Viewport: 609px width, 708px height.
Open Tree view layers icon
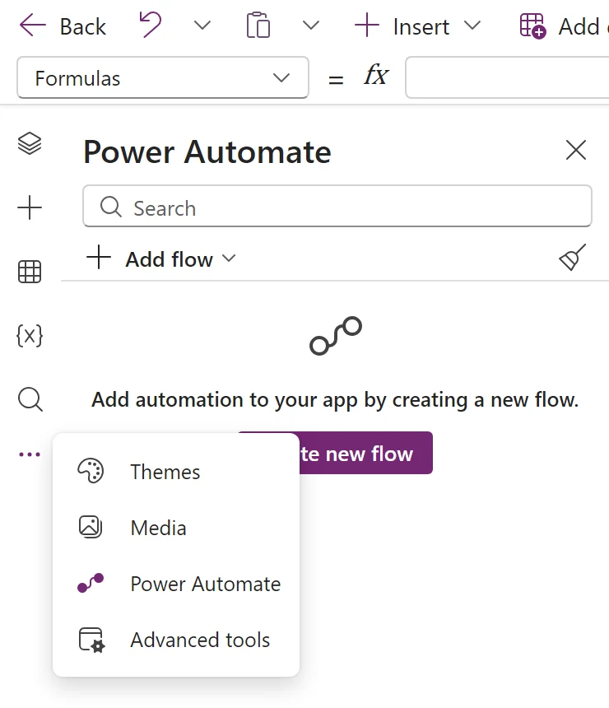pyautogui.click(x=30, y=143)
